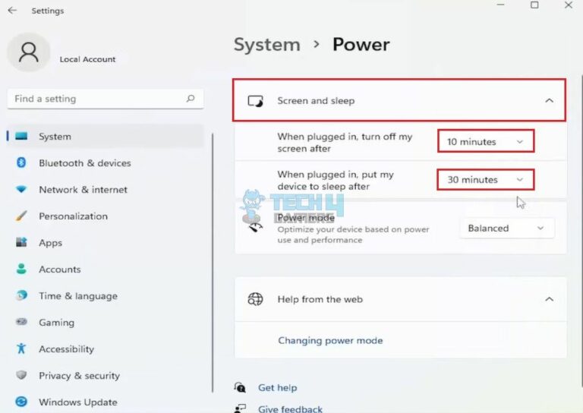This screenshot has height=413, width=583.
Task: Click the Power mode gauge icon
Action: pos(255,228)
